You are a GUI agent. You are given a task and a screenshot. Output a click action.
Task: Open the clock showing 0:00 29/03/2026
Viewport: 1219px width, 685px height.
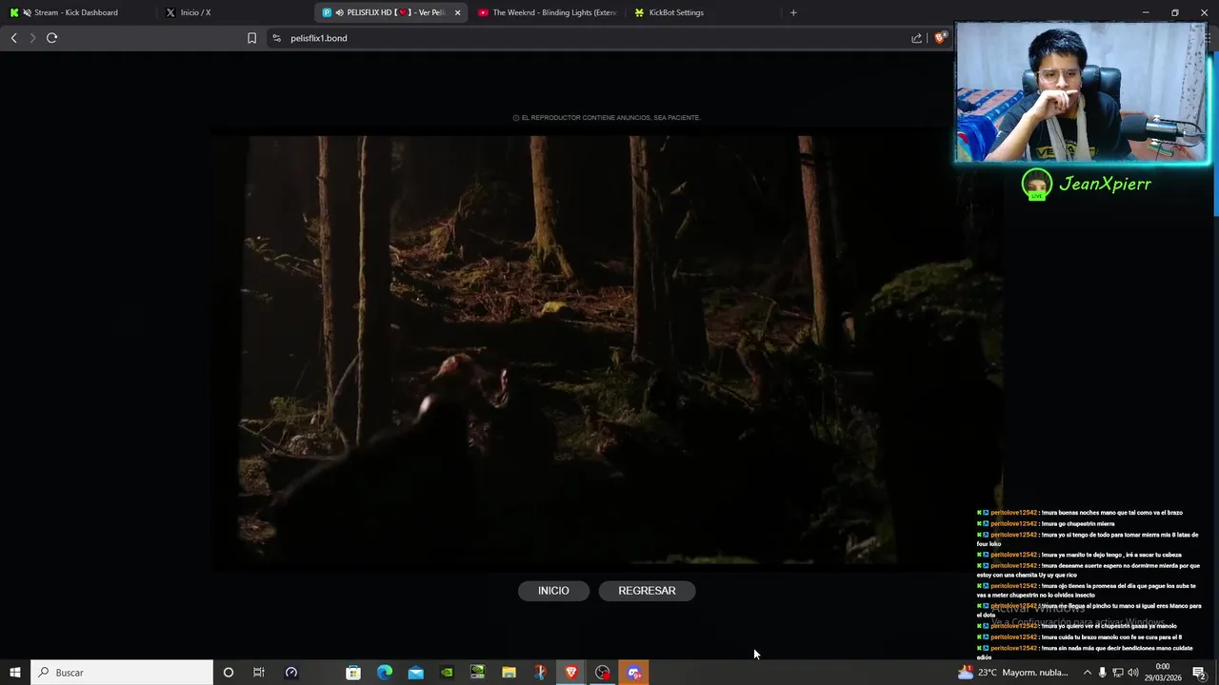[1163, 673]
